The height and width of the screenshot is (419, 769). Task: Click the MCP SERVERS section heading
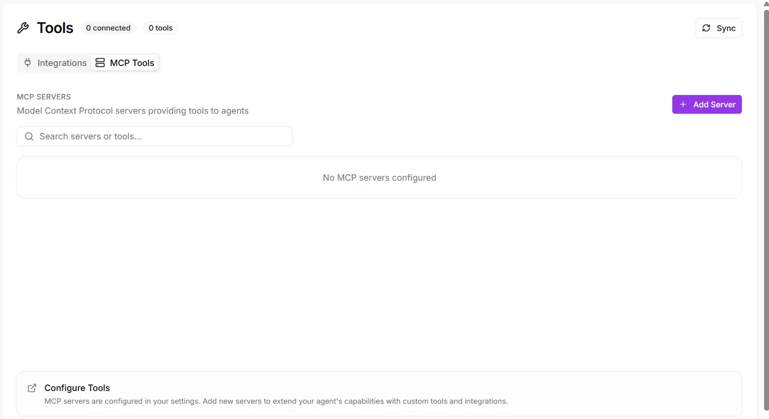click(x=43, y=97)
